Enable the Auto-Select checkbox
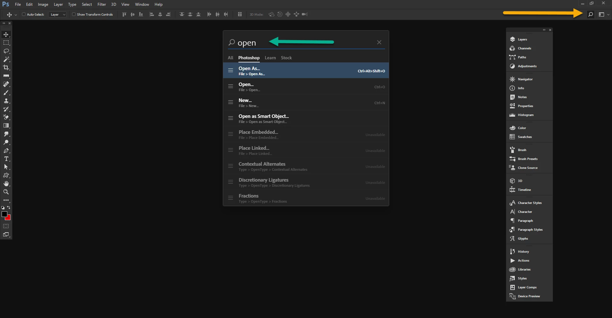The image size is (612, 318). [x=24, y=14]
